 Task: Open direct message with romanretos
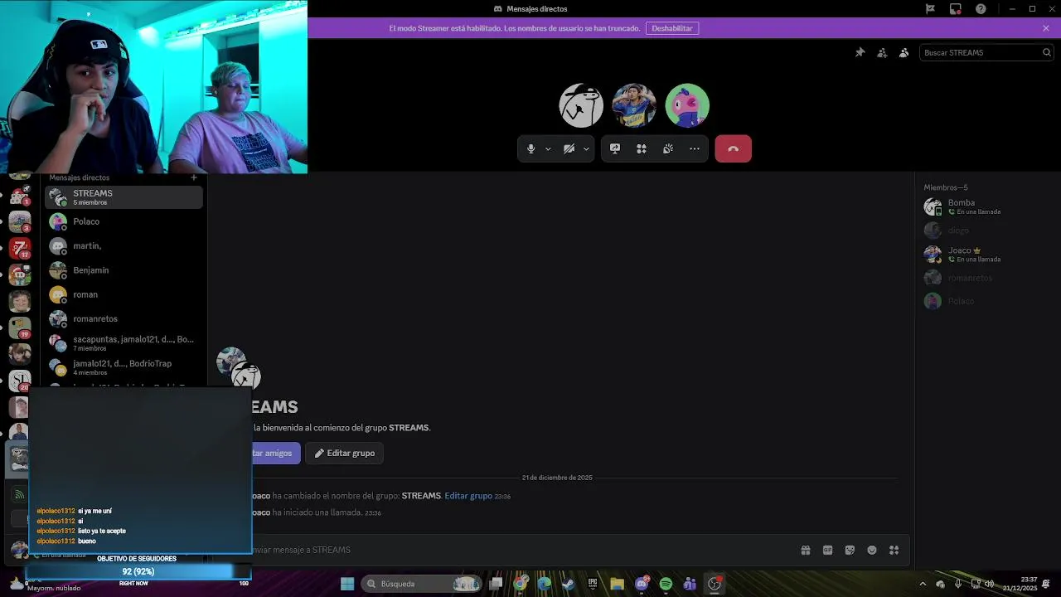pyautogui.click(x=124, y=318)
